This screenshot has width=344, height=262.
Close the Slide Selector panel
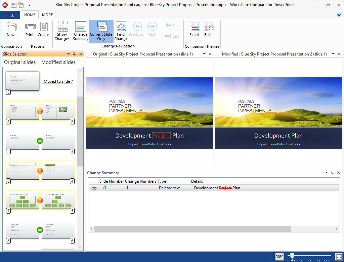[81, 54]
